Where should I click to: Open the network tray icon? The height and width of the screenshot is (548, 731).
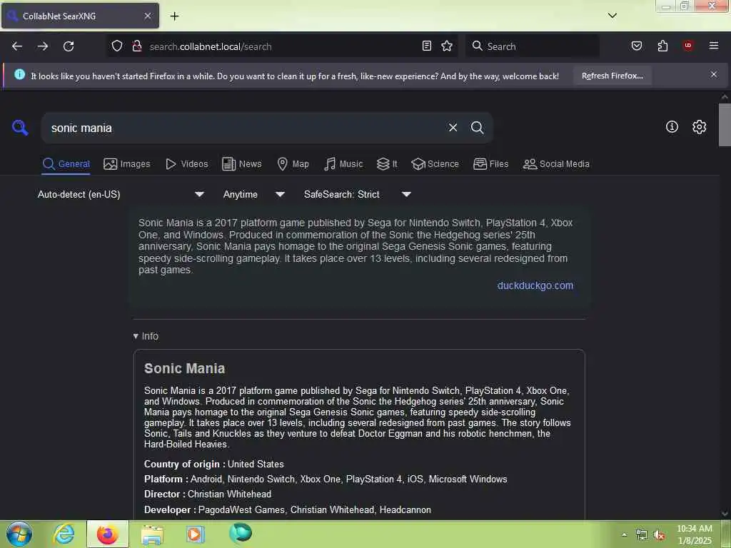tap(642, 535)
